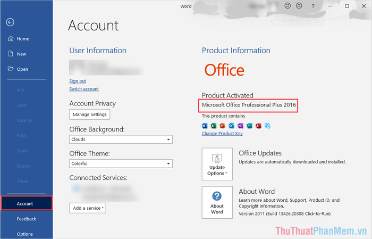Click the OneNote app icon
This screenshot has width=372, height=239.
pyautogui.click(x=241, y=126)
